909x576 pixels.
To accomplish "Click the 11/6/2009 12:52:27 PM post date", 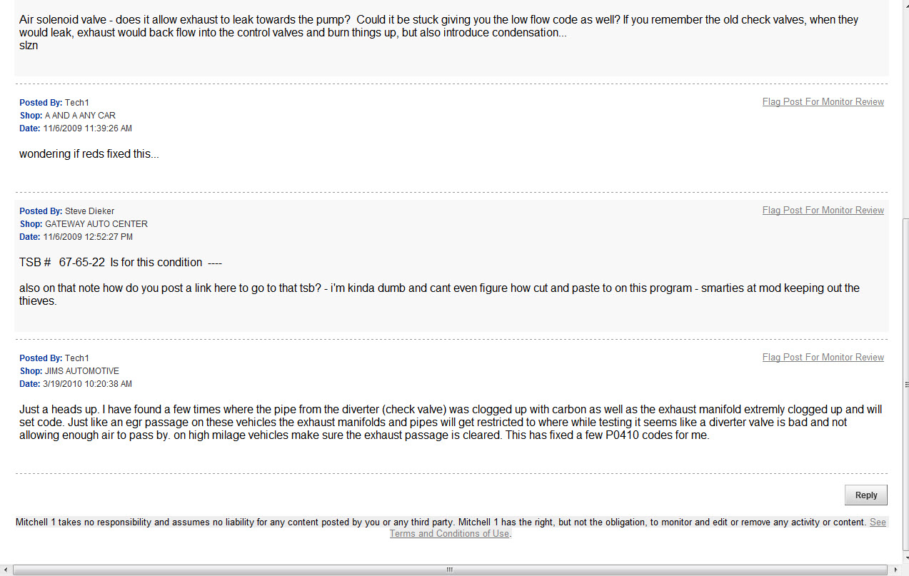I will pos(87,237).
